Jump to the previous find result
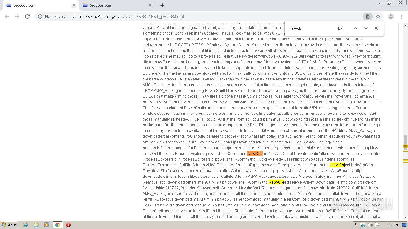This screenshot has width=408, height=229. pos(356,28)
